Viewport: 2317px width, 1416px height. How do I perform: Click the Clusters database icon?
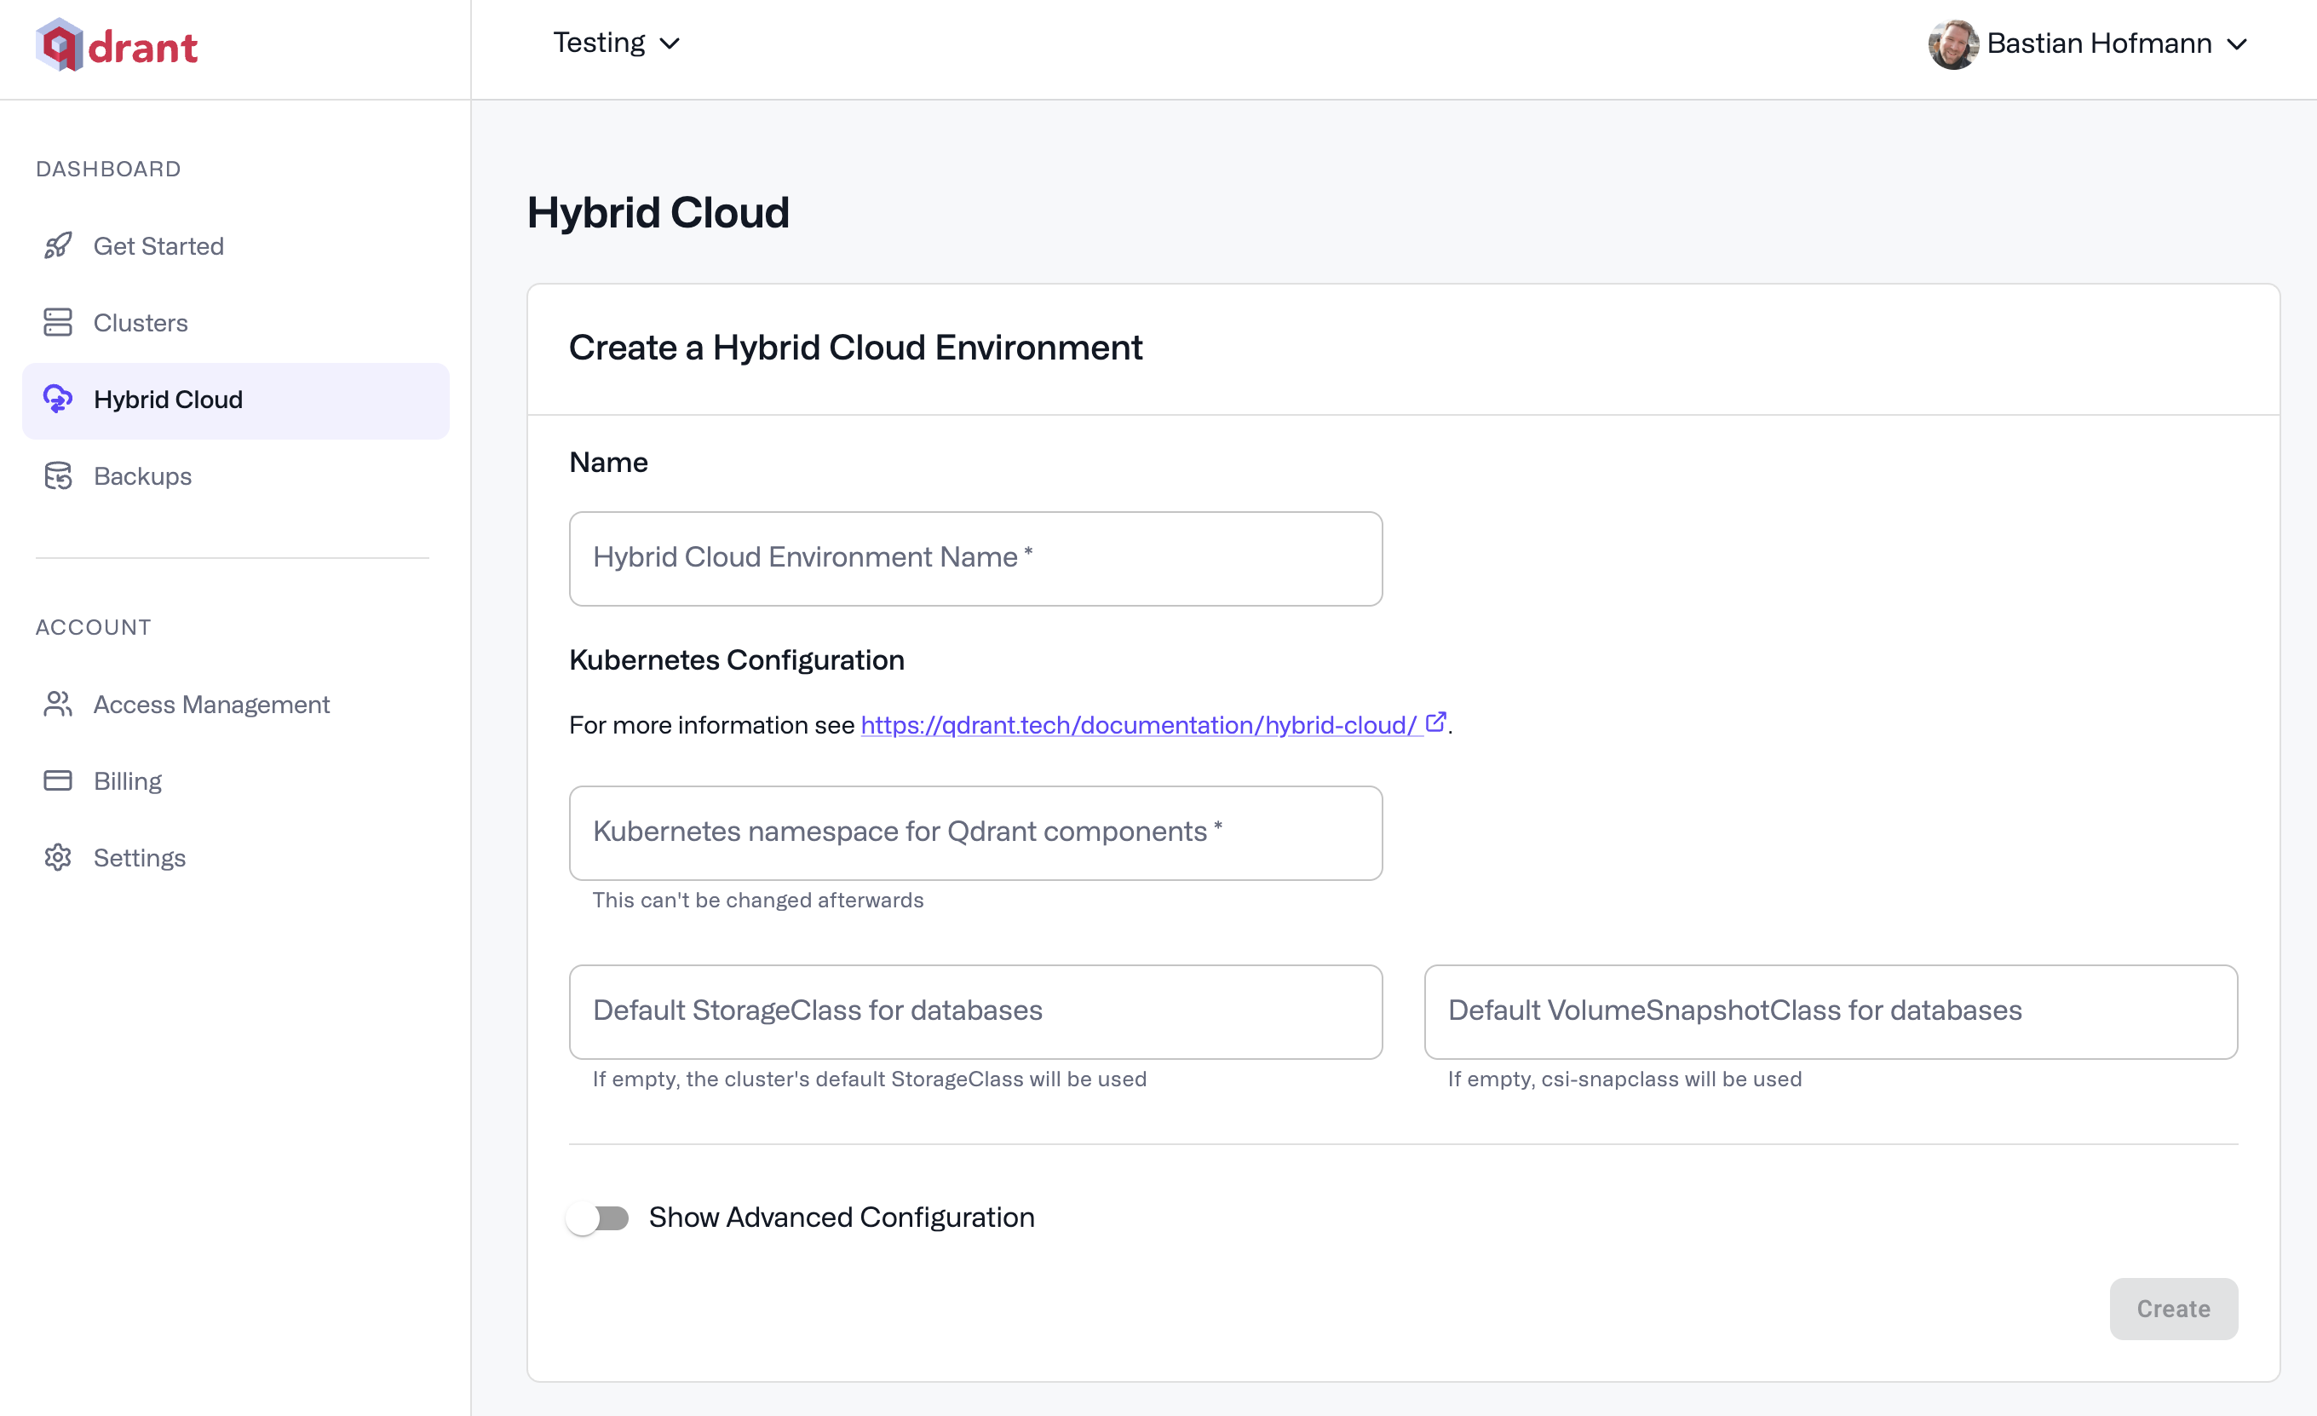pyautogui.click(x=58, y=323)
